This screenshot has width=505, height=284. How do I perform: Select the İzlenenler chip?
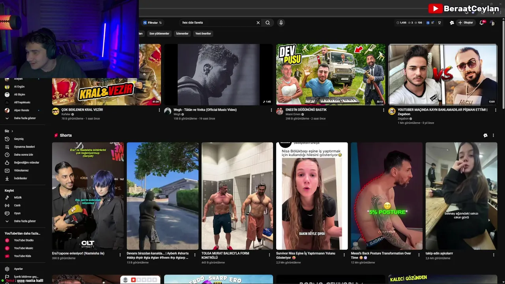click(x=182, y=34)
